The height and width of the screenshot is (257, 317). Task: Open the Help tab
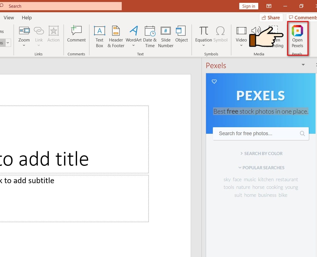point(27,18)
